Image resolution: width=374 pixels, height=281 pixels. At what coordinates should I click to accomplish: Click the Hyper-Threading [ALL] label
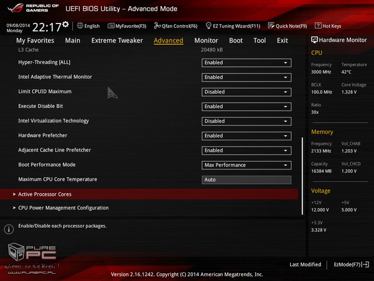(44, 63)
